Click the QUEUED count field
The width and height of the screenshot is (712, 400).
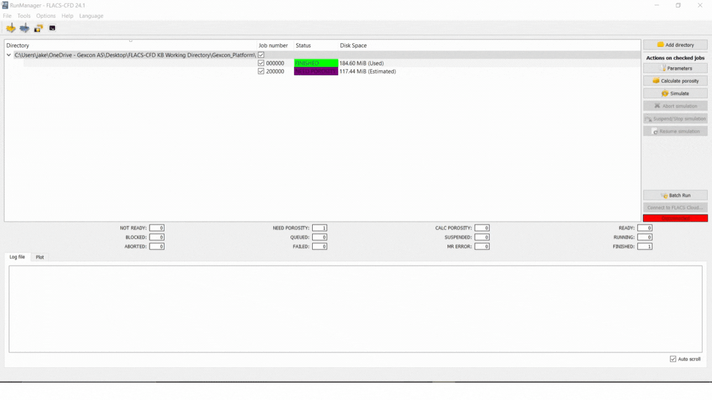319,237
